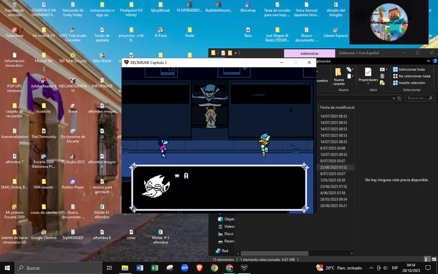The height and width of the screenshot is (274, 438).
Task: Open the Encarta 2009 Biblioteca shortcut
Action: (x=44, y=161)
